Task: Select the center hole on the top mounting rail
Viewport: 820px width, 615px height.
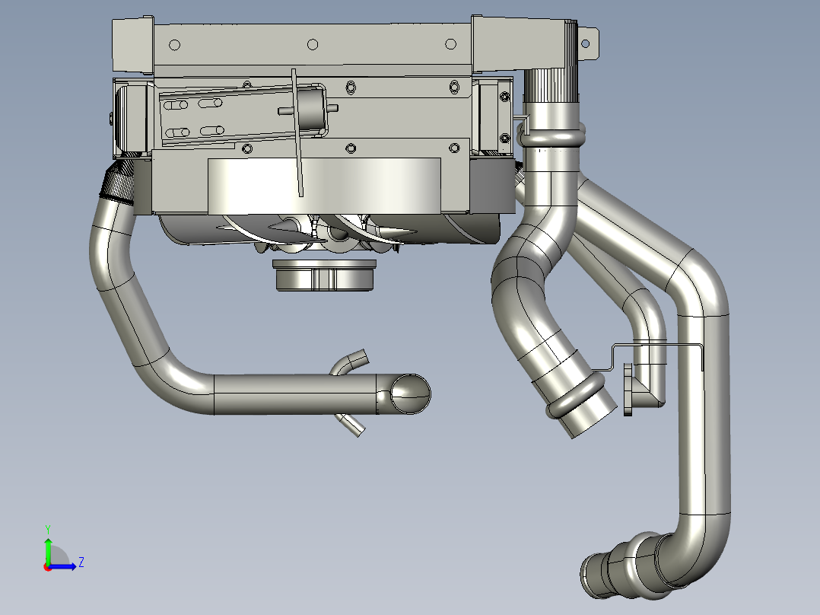Action: pos(313,44)
